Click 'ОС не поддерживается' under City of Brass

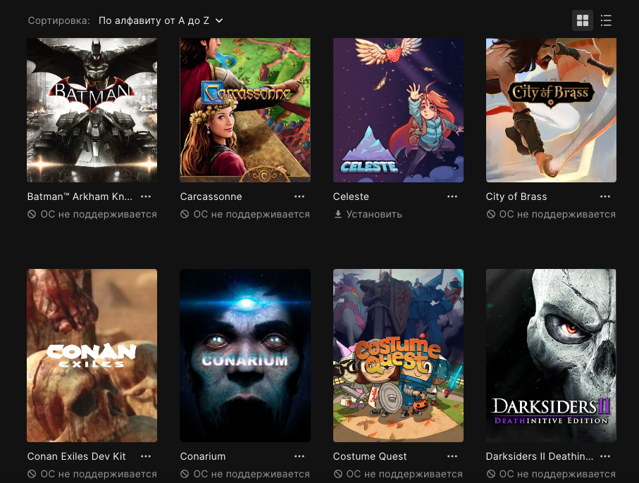pos(551,214)
